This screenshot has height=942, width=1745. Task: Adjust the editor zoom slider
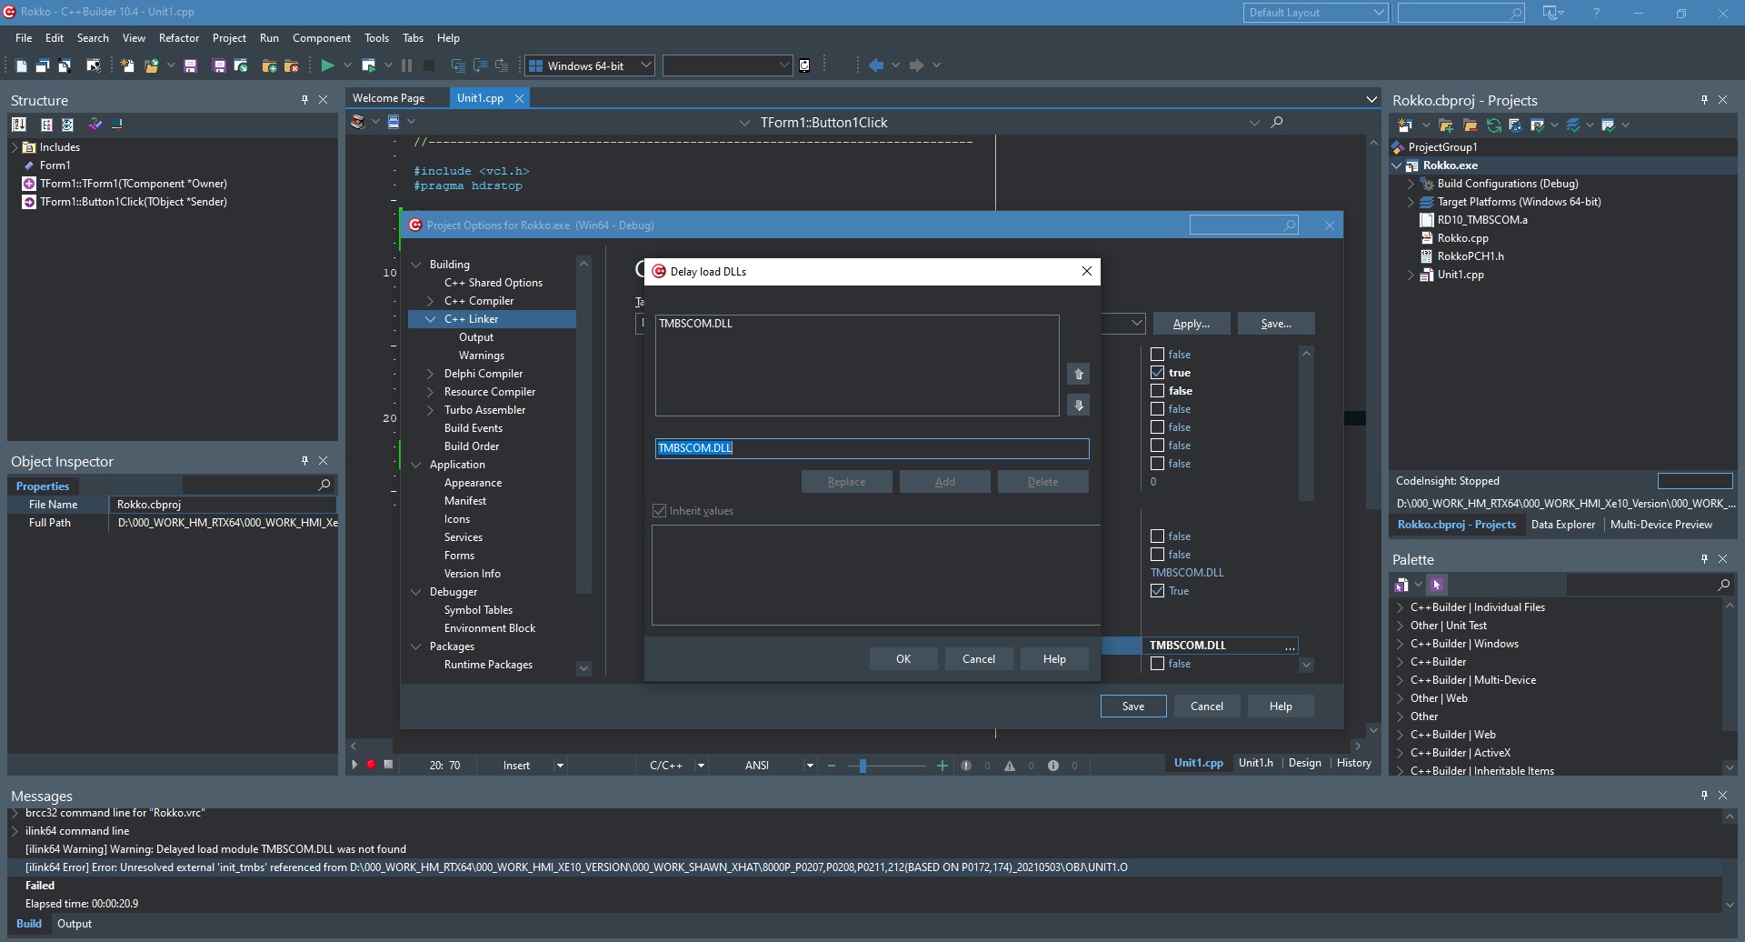coord(863,766)
